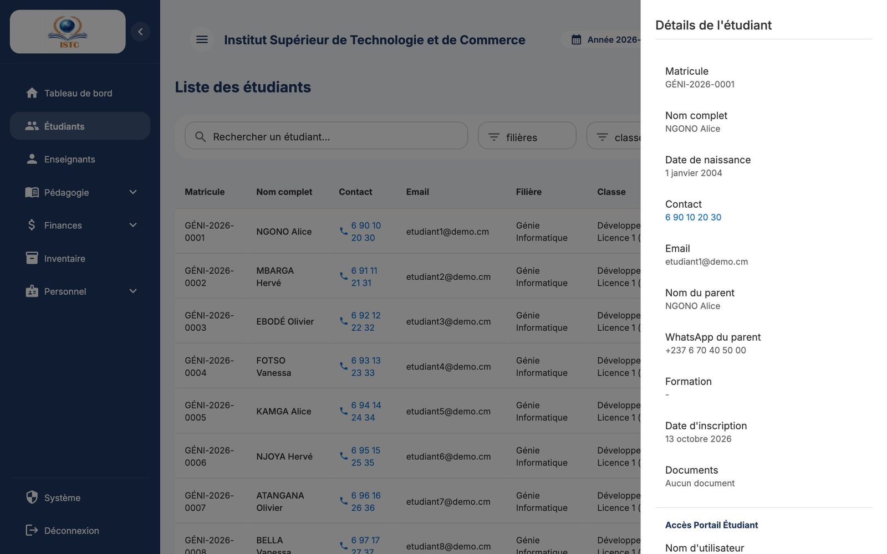Click the Inventaire box icon
Viewport: 887px width, 554px height.
[32, 258]
